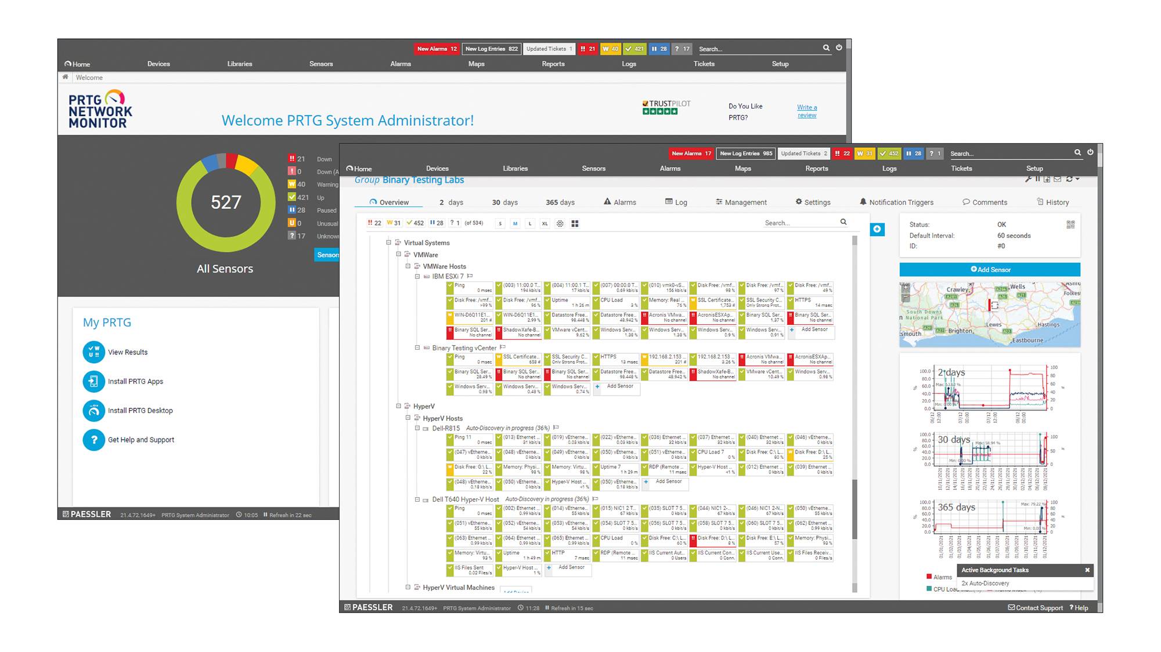
Task: Click the magnifier search icon in the top bar
Action: point(1077,153)
